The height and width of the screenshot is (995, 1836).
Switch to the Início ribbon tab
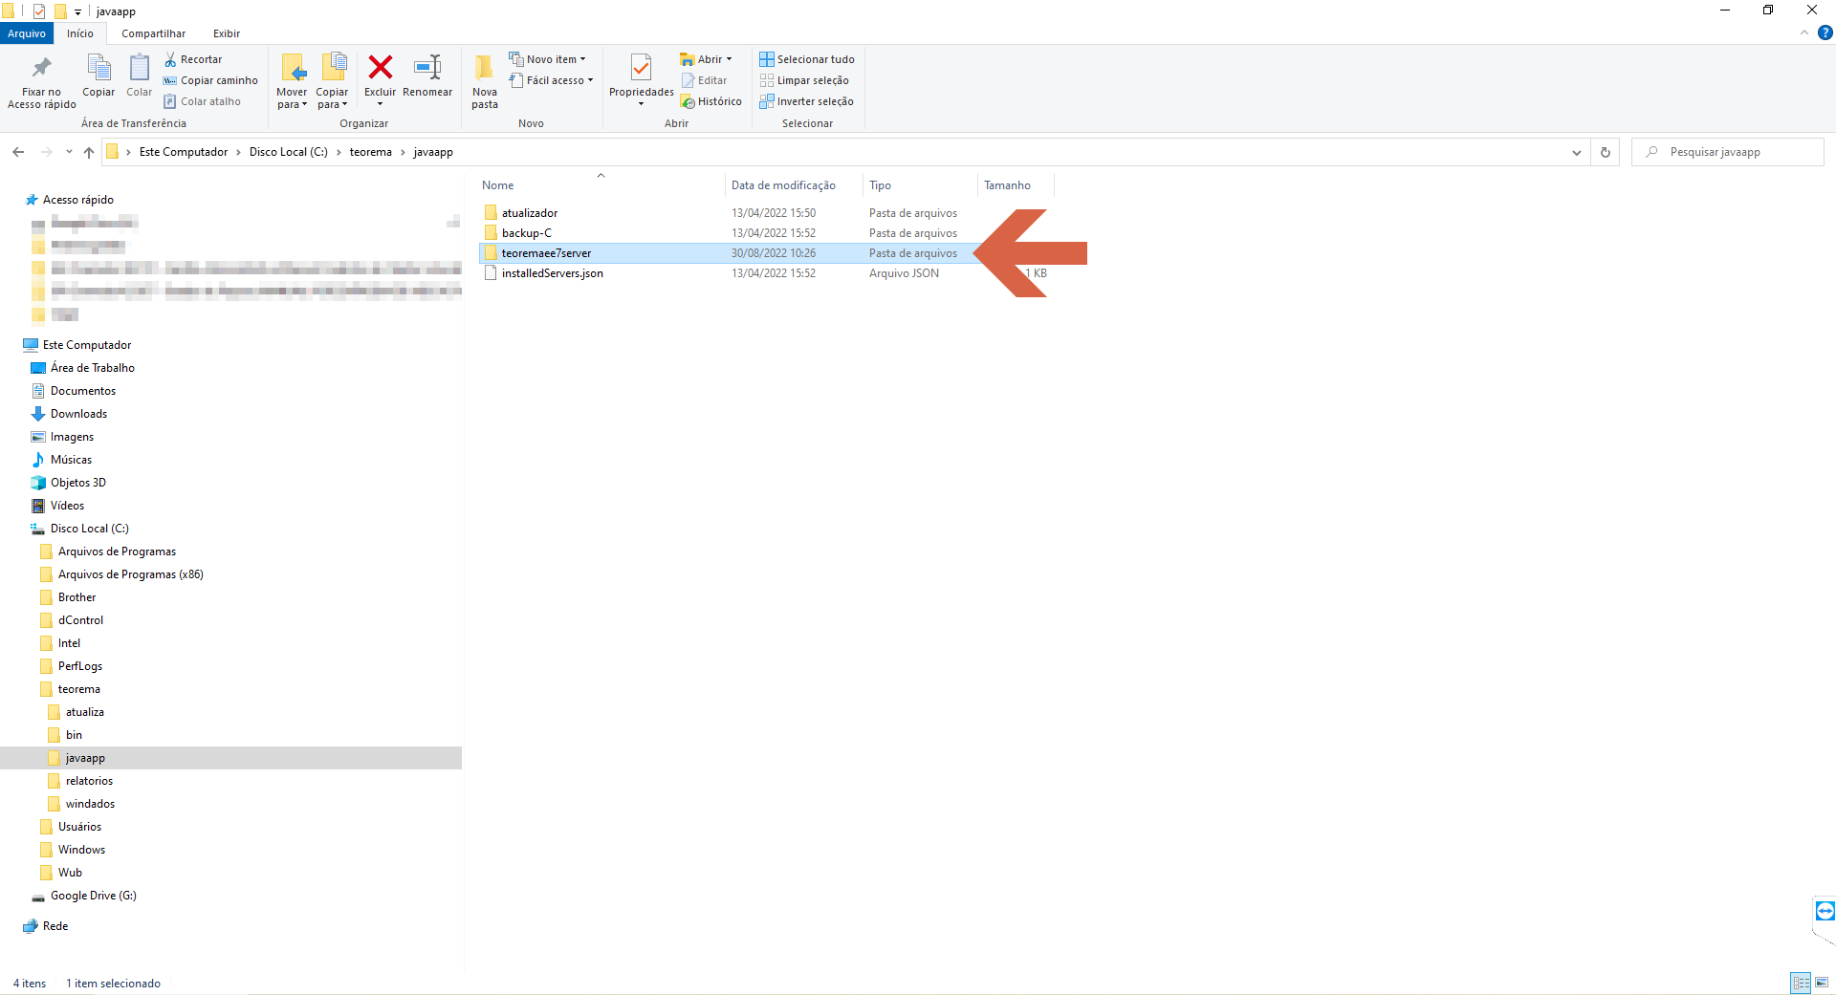point(80,33)
